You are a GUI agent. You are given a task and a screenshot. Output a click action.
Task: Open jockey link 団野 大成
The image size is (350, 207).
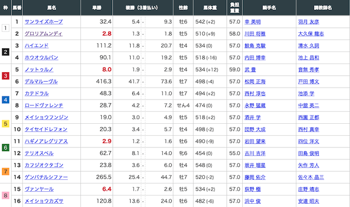pos(255,129)
